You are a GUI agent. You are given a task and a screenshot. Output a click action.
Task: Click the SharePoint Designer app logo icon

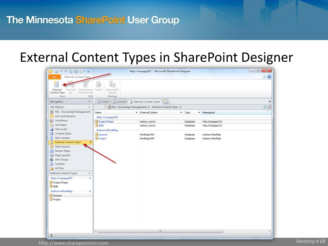tap(50, 71)
